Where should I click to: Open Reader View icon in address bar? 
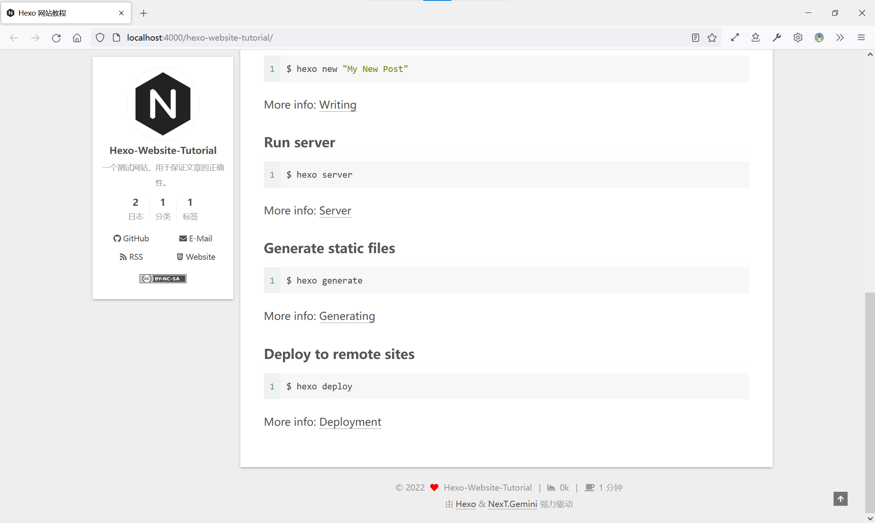pyautogui.click(x=695, y=37)
